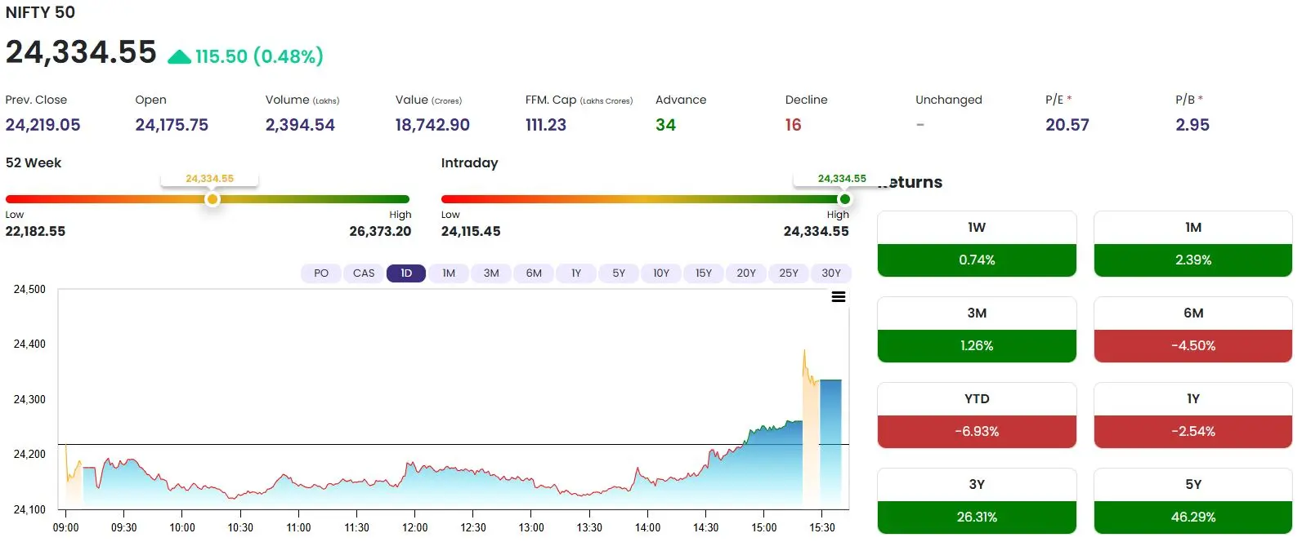1302x542 pixels.
Task: Click the Intraday high value 24,334.55 under High
Action: click(816, 231)
